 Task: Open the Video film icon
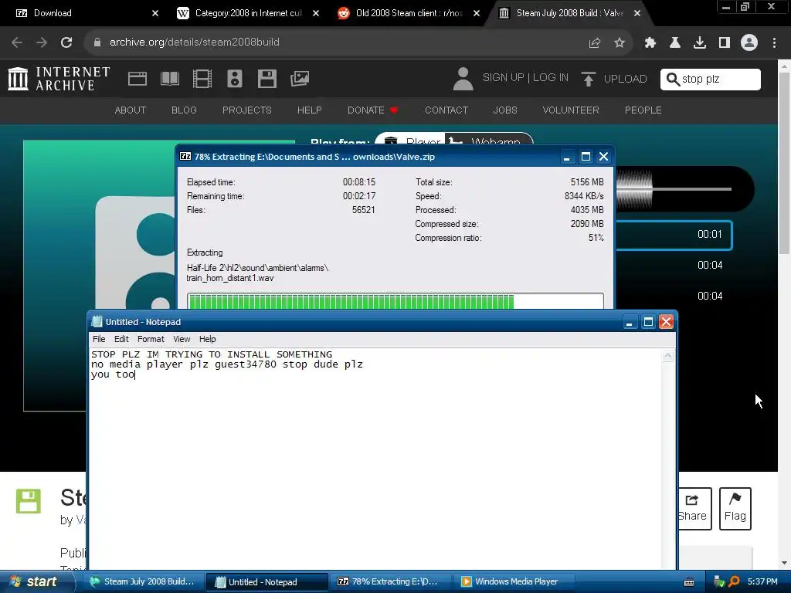202,79
